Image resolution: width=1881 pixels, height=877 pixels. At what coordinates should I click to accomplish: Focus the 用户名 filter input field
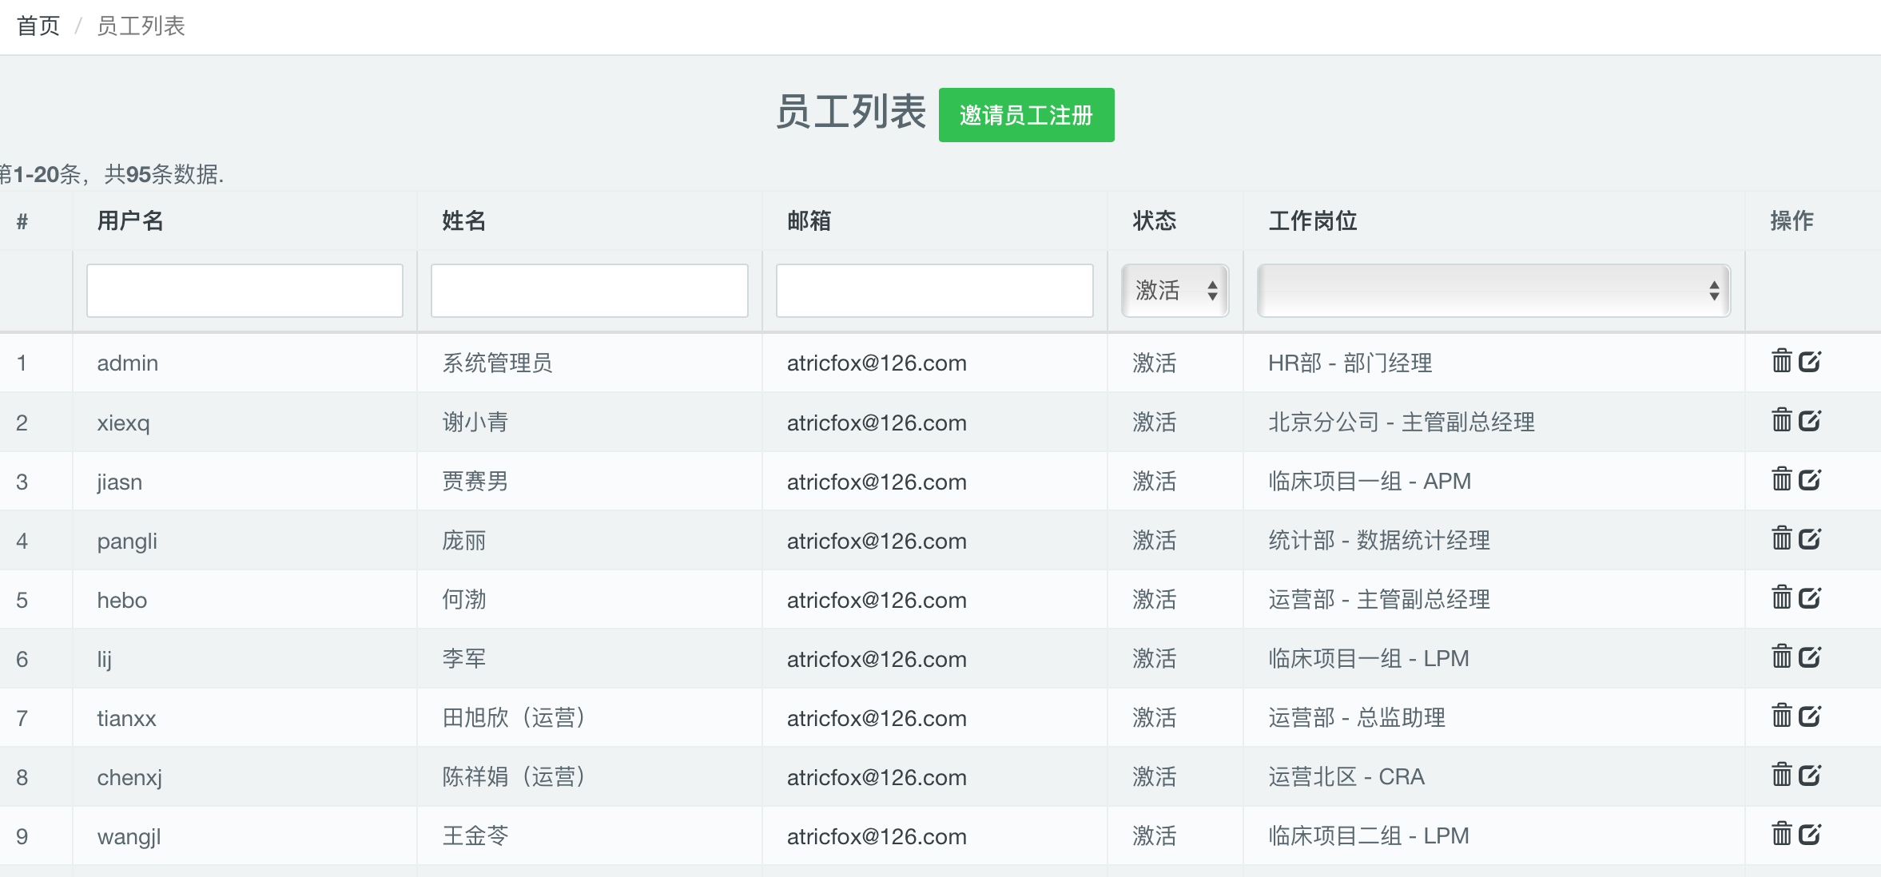[x=245, y=291]
